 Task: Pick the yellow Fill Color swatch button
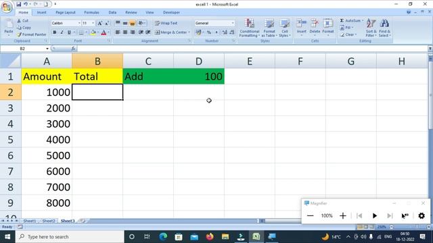(x=93, y=32)
